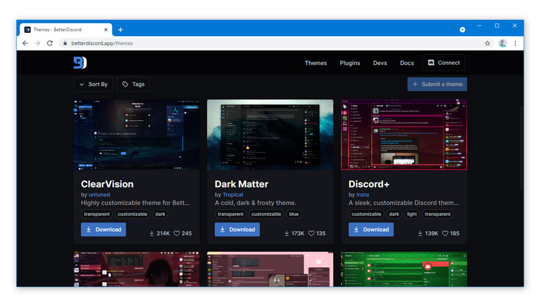Open the Devs nav item
The image size is (540, 306).
tap(380, 63)
